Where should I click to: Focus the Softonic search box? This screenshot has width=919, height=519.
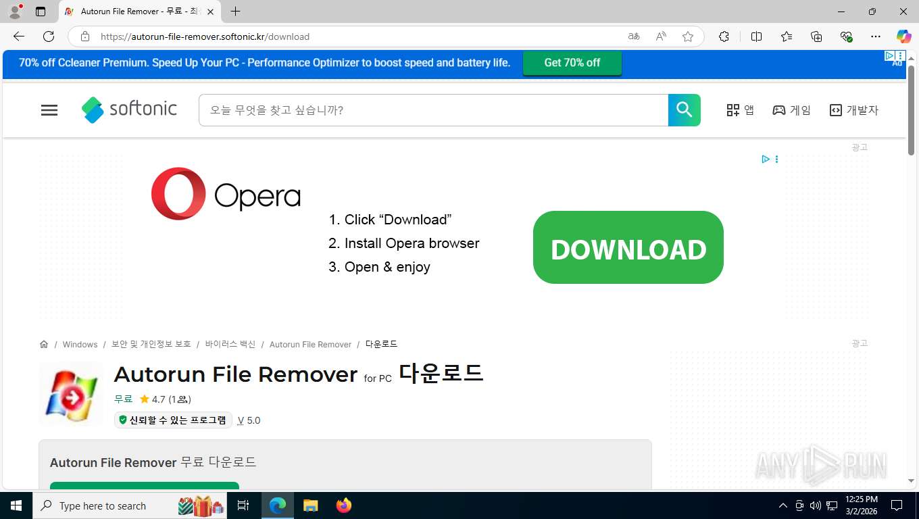pos(433,110)
